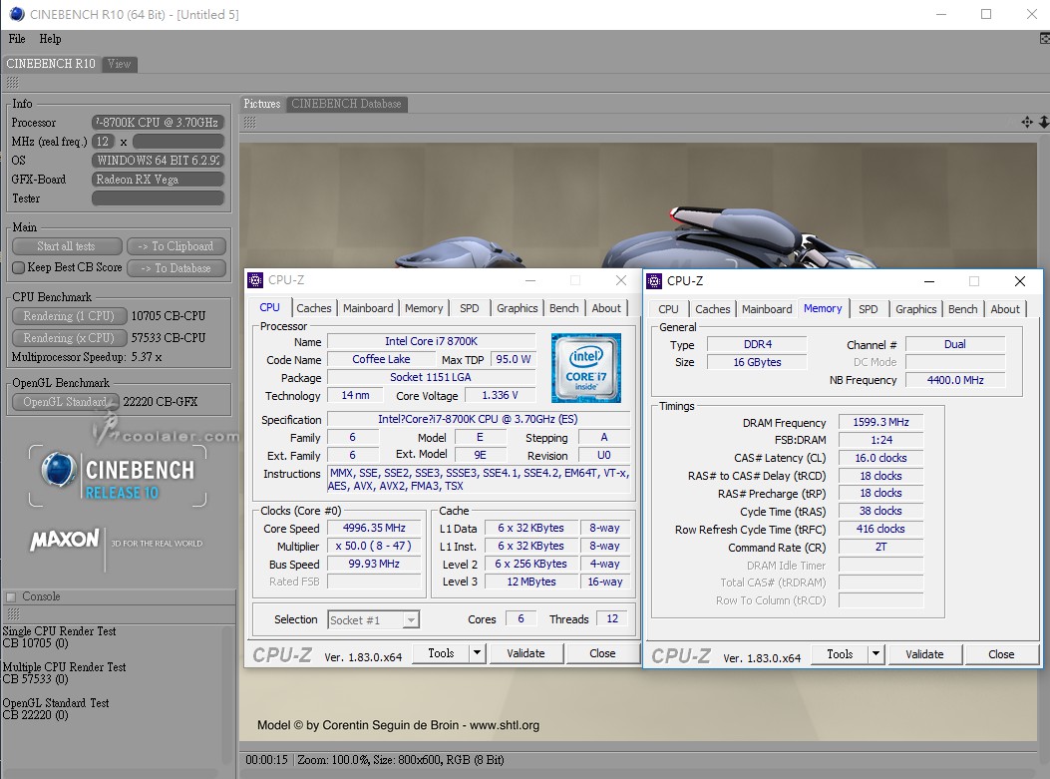This screenshot has width=1050, height=779.
Task: Toggle Keep Best CB Score checkbox
Action: coord(19,268)
